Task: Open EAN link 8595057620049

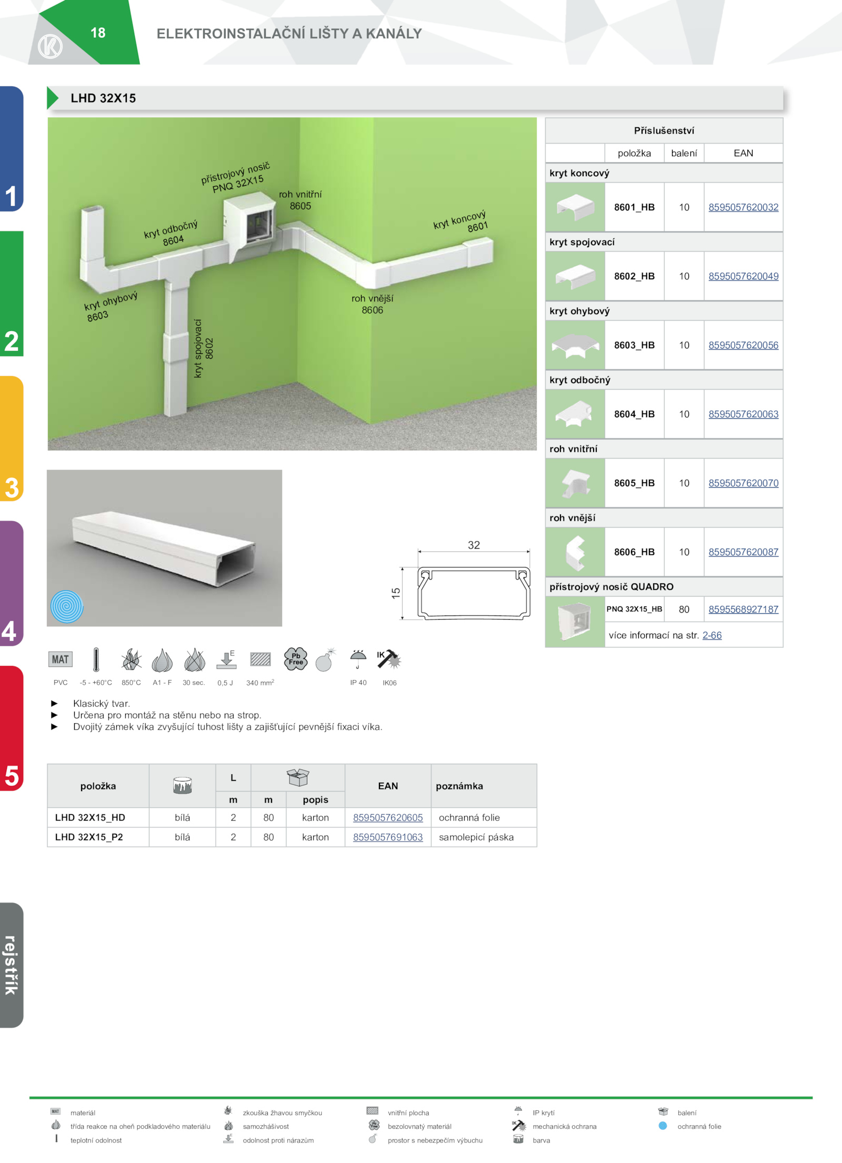Action: (743, 276)
